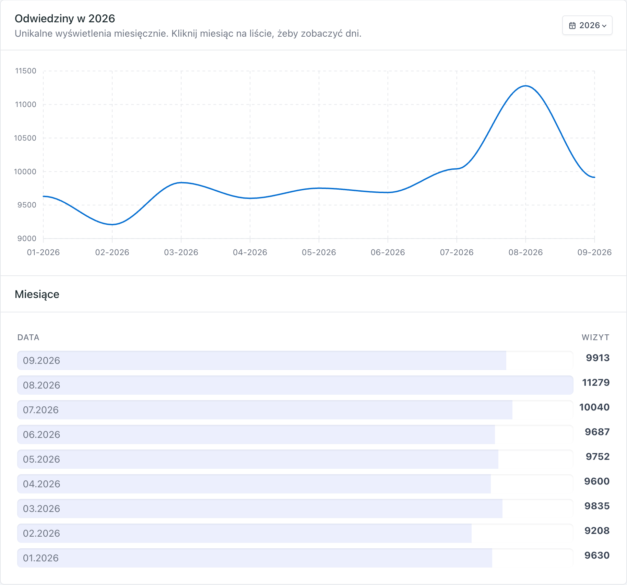Screen dimensions: 627x585
Task: Open the 2026 year dropdown
Action: (x=587, y=25)
